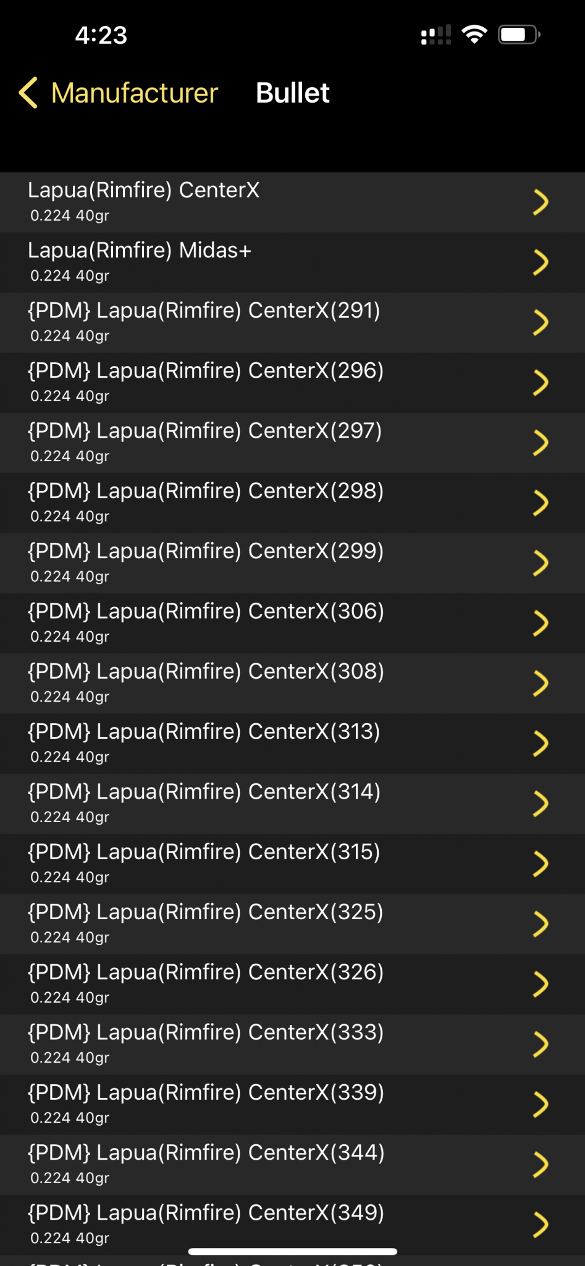This screenshot has width=585, height=1266.
Task: Tap the CenterX(349) disclosure arrow
Action: point(540,1225)
